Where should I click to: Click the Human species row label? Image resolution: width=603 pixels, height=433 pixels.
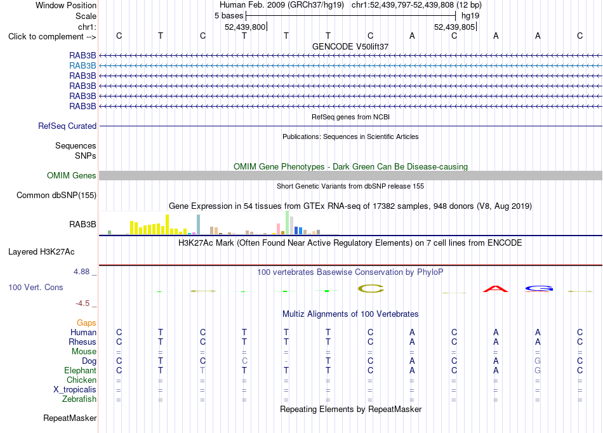coord(83,333)
